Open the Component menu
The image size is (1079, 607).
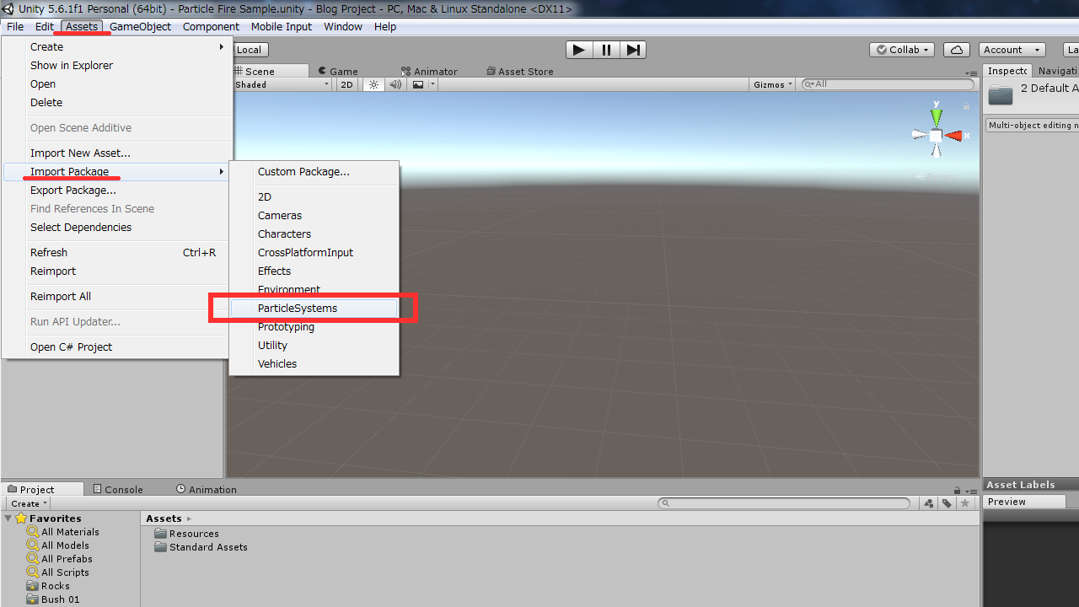tap(211, 27)
